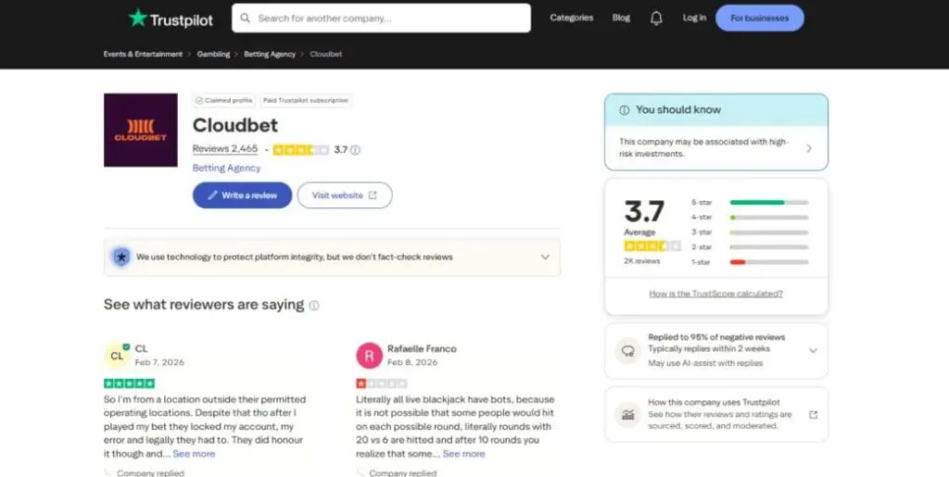949x477 pixels.
Task: Open the notifications bell icon
Action: click(656, 18)
